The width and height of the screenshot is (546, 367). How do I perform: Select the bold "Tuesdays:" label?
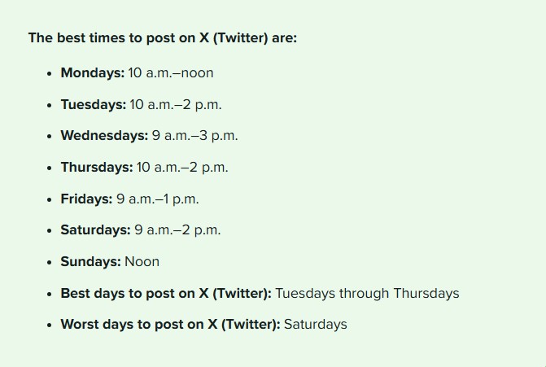point(93,104)
